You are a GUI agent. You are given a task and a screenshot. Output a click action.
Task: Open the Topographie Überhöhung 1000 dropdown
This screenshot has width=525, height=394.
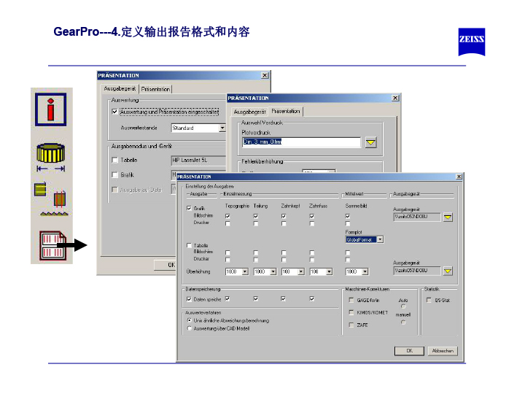point(244,271)
